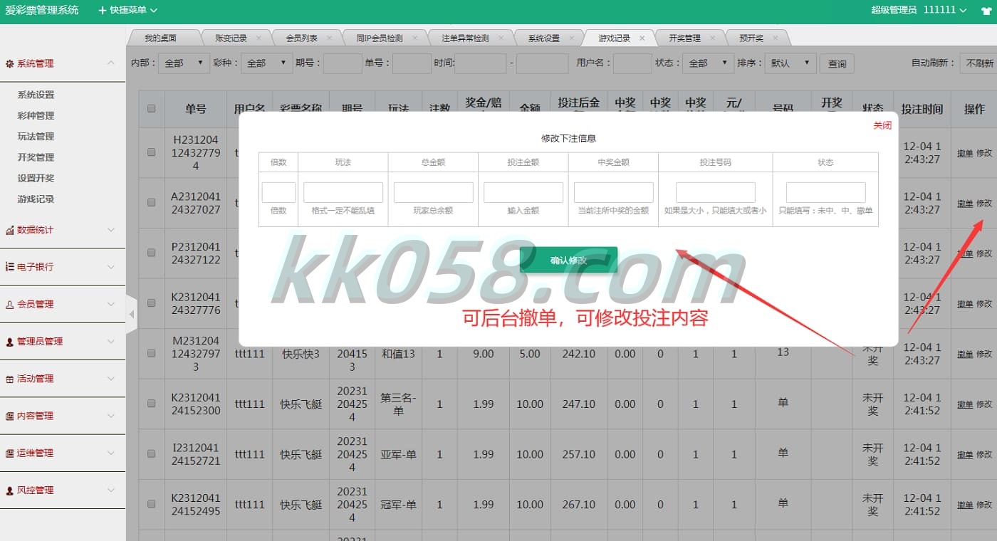The height and width of the screenshot is (541, 997).
Task: Open the 彩种 filter dropdown
Action: click(266, 63)
